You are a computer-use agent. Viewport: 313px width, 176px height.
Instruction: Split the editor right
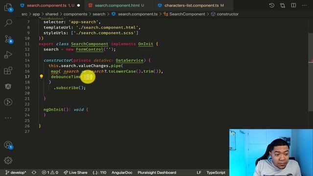point(293,5)
